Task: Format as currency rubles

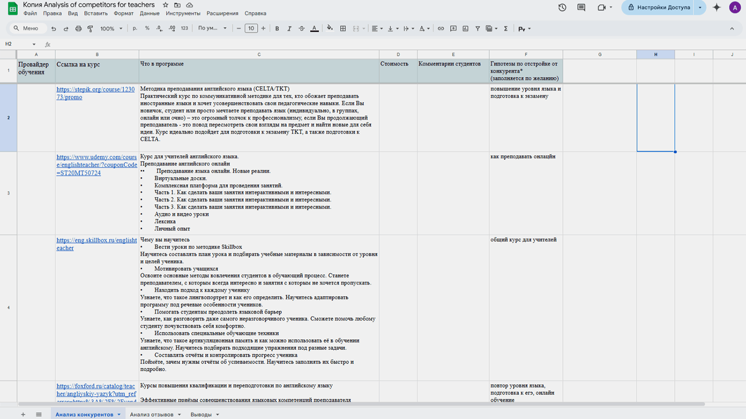Action: pyautogui.click(x=135, y=29)
